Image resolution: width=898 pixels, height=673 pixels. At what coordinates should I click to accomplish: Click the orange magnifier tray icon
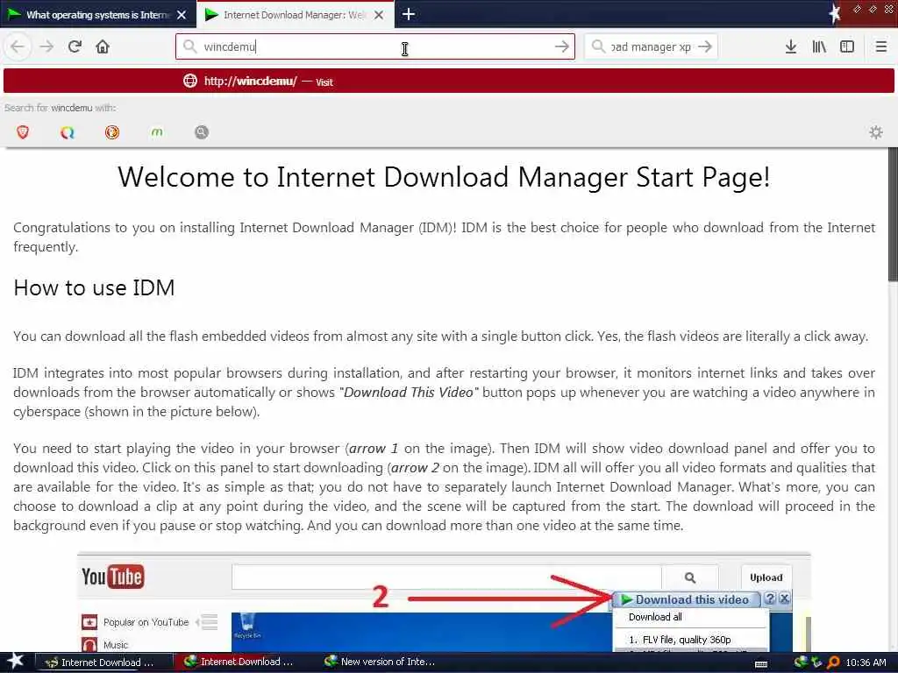click(833, 662)
